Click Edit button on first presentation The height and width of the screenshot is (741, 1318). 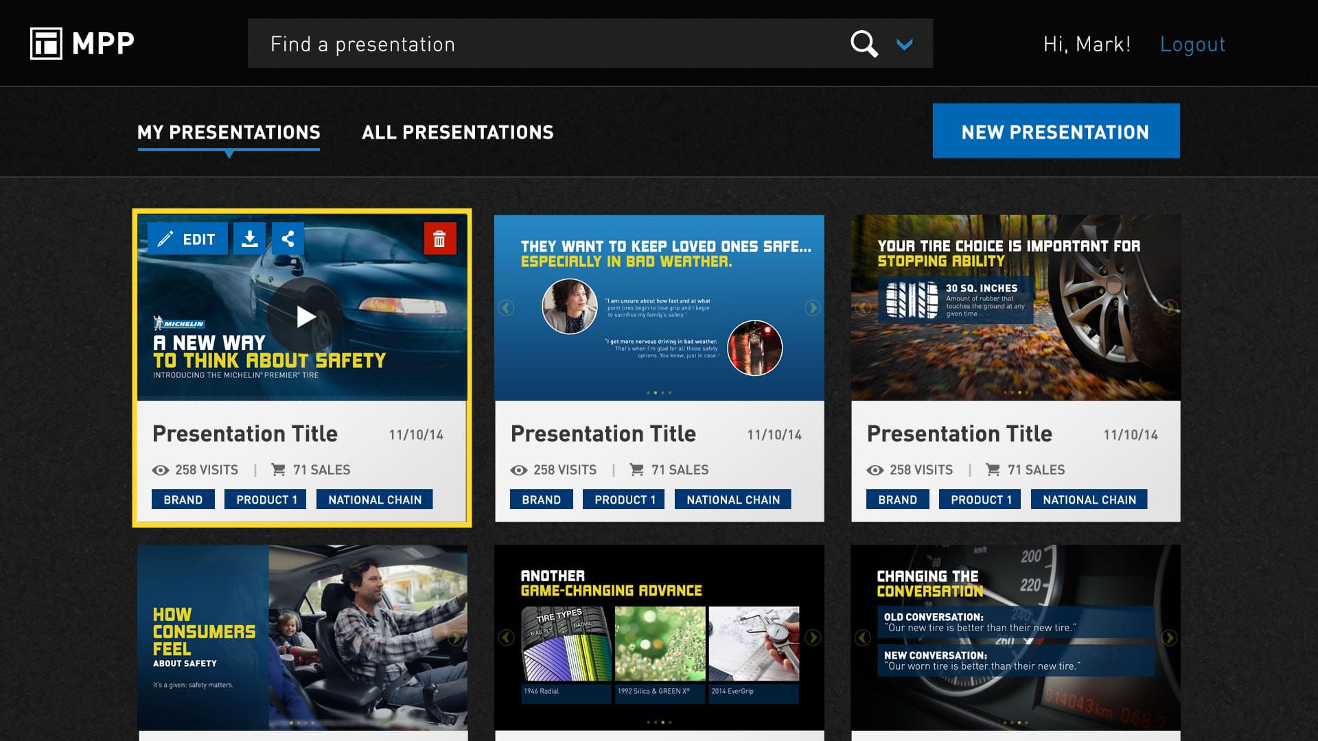tap(187, 239)
